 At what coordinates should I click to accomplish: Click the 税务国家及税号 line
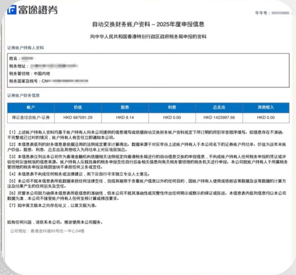49,81
